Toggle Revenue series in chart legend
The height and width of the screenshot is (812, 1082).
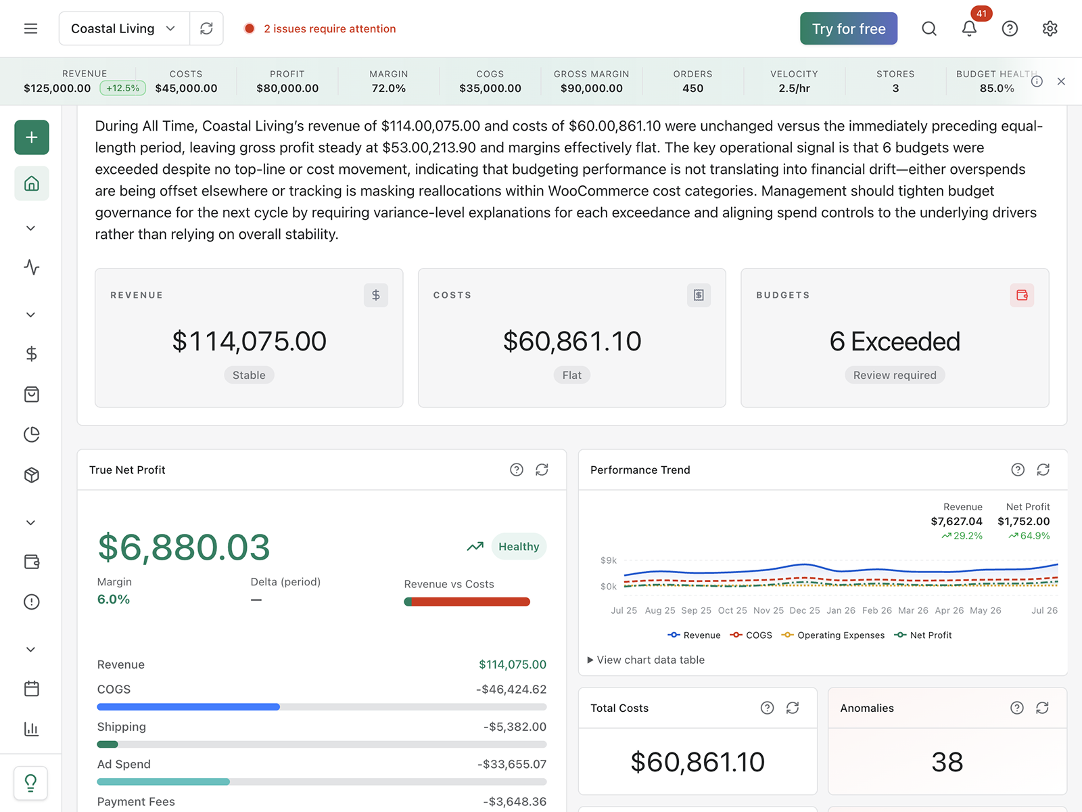[x=694, y=635]
